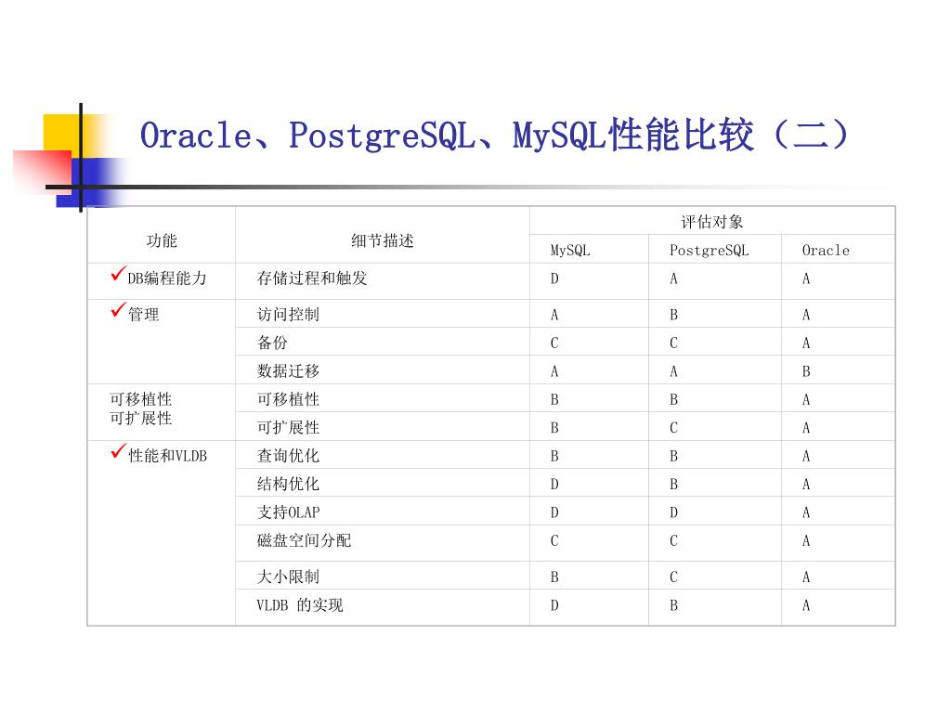
Task: Select 可移植性 in the 细节描述 column
Action: (288, 399)
